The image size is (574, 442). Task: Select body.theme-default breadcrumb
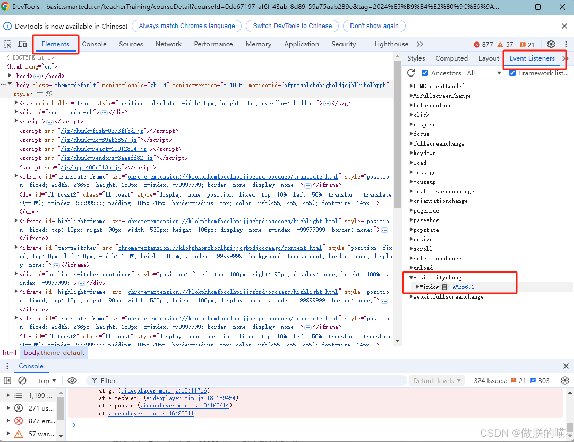pyautogui.click(x=54, y=352)
